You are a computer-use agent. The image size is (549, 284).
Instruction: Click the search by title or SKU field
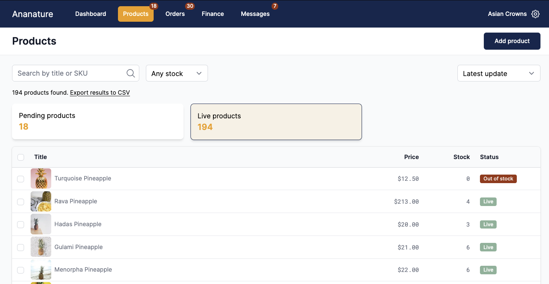(x=76, y=73)
